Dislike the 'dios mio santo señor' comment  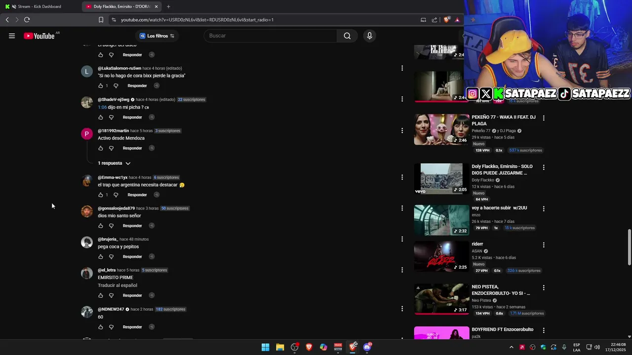111,226
